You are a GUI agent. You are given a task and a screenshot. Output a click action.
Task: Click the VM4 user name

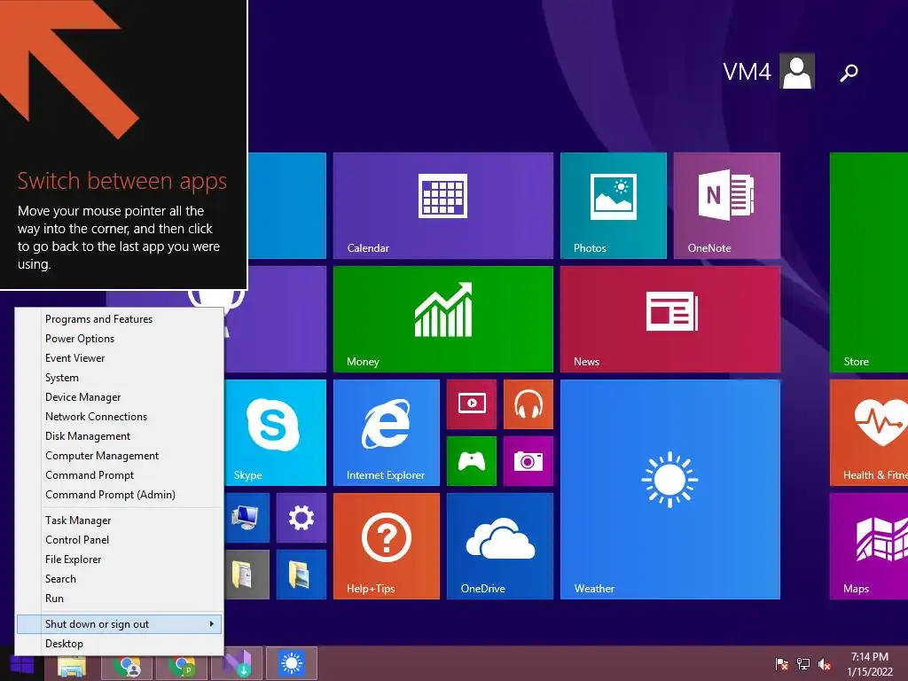coord(747,72)
